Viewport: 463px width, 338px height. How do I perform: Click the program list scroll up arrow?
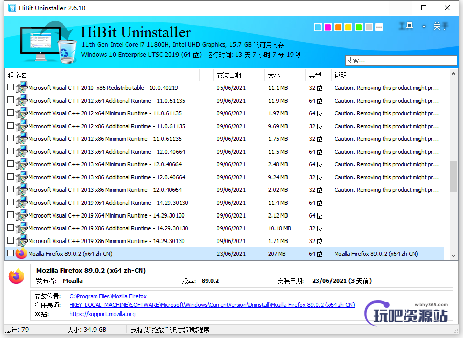pyautogui.click(x=454, y=74)
